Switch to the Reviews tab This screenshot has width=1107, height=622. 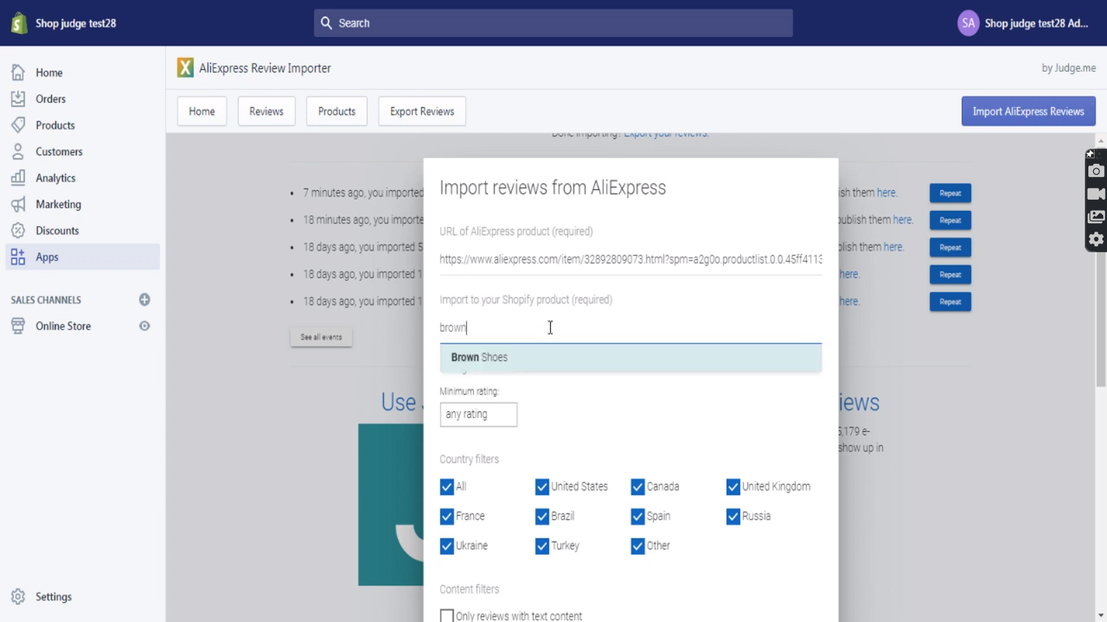click(x=266, y=111)
